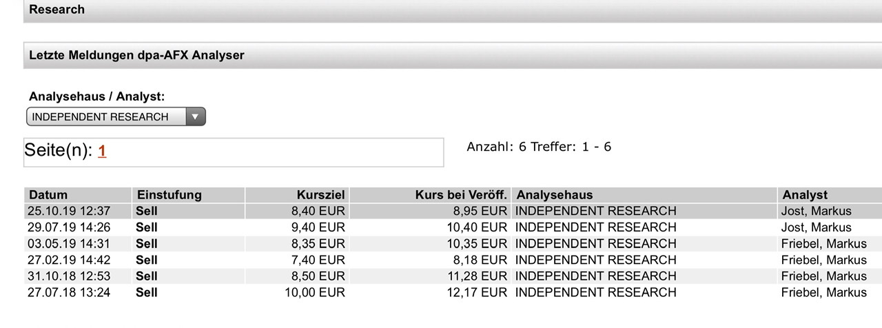
Task: Select the 25.10.19 12:37 report row
Action: 70,212
